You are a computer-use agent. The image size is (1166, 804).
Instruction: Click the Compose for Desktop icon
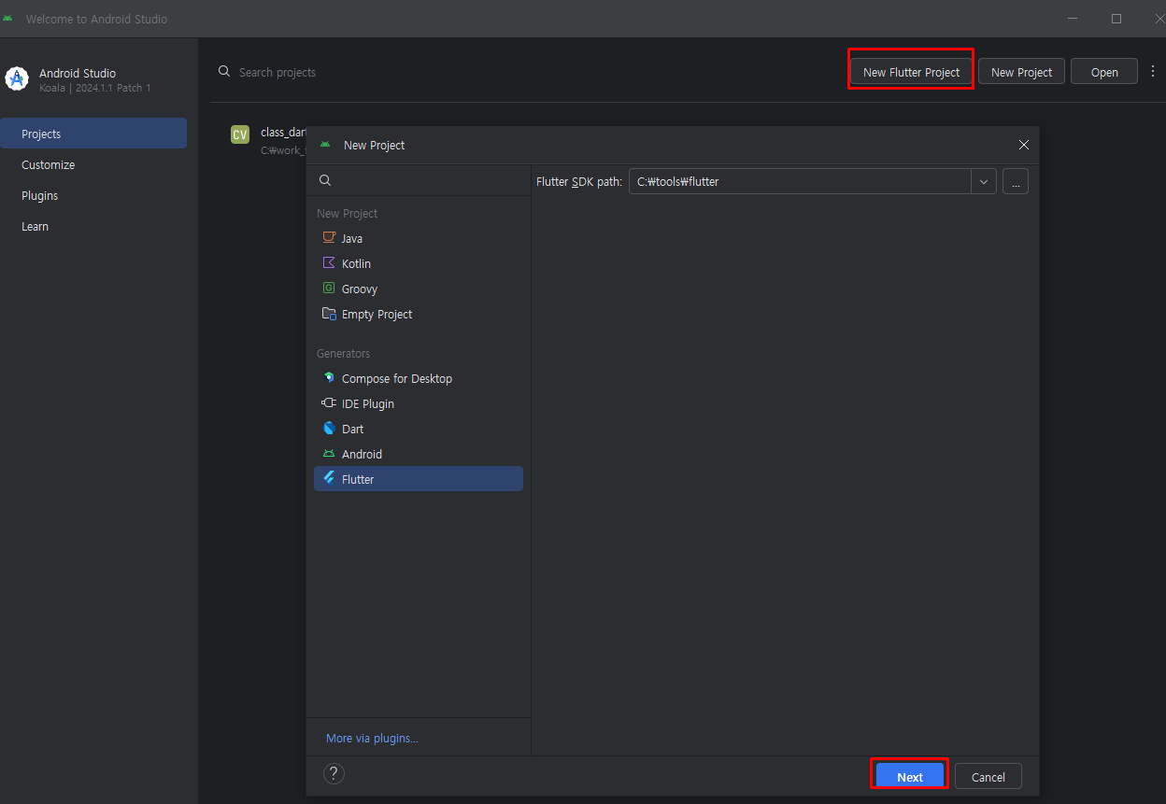[x=329, y=378]
